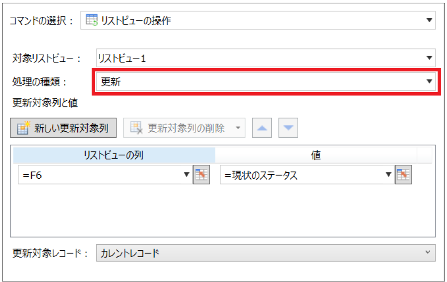
Task: Open the コマンドの選択 dropdown
Action: [429, 20]
